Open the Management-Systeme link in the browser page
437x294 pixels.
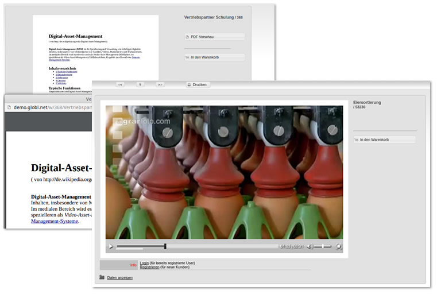[55, 221]
